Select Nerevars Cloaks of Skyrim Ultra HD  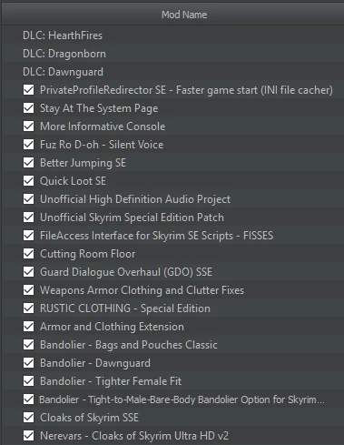click(134, 436)
